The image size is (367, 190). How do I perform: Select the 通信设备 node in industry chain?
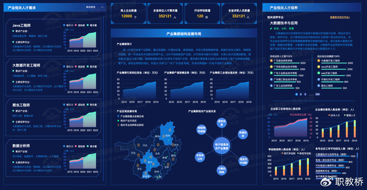coord(221,122)
